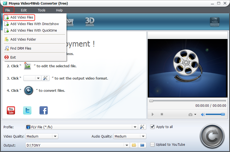Viewport: 230px width, 152px height.
Task: Adjust the volume slider
Action: pyautogui.click(x=215, y=114)
